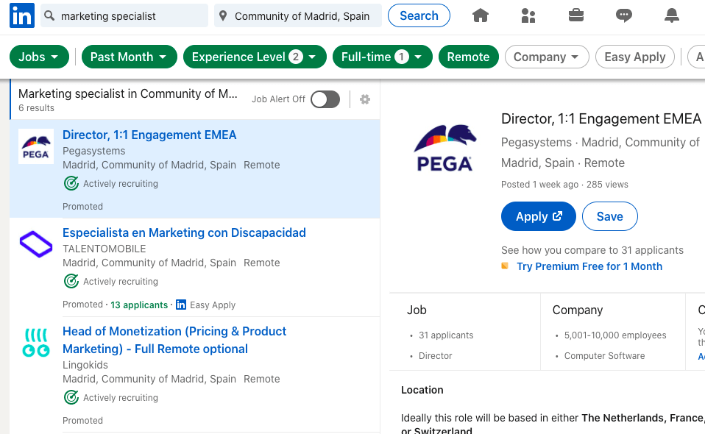Image resolution: width=705 pixels, height=434 pixels.
Task: Open Head of Monetization Lingokids listing
Action: pos(174,340)
